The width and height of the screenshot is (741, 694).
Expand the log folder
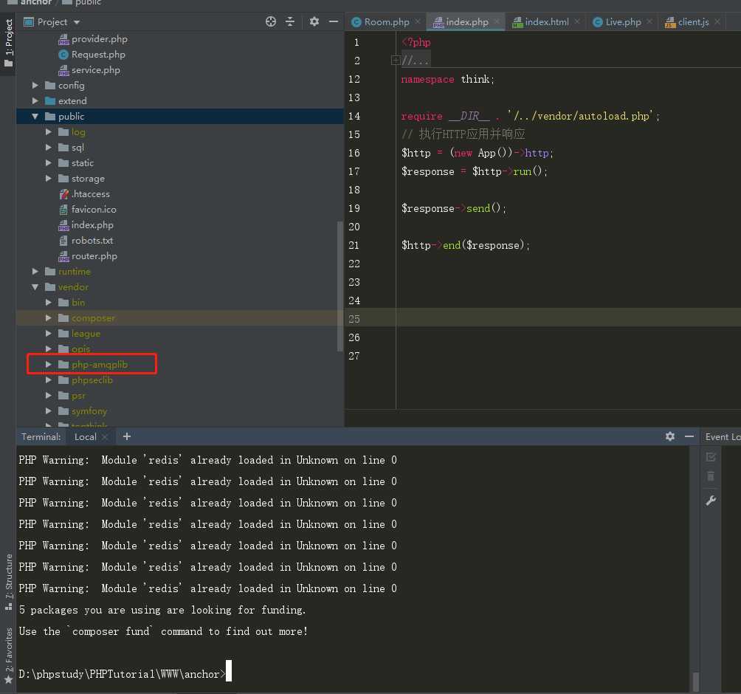[x=48, y=132]
